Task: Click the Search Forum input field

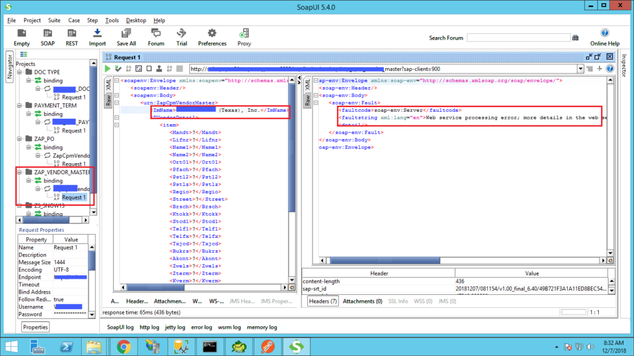Action: pyautogui.click(x=518, y=38)
